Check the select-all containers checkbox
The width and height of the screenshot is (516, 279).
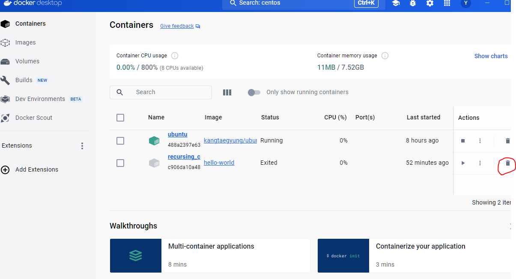(120, 118)
